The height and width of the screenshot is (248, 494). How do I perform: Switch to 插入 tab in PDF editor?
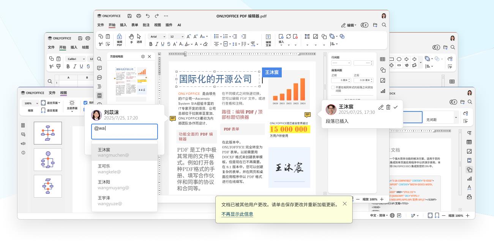click(x=123, y=25)
